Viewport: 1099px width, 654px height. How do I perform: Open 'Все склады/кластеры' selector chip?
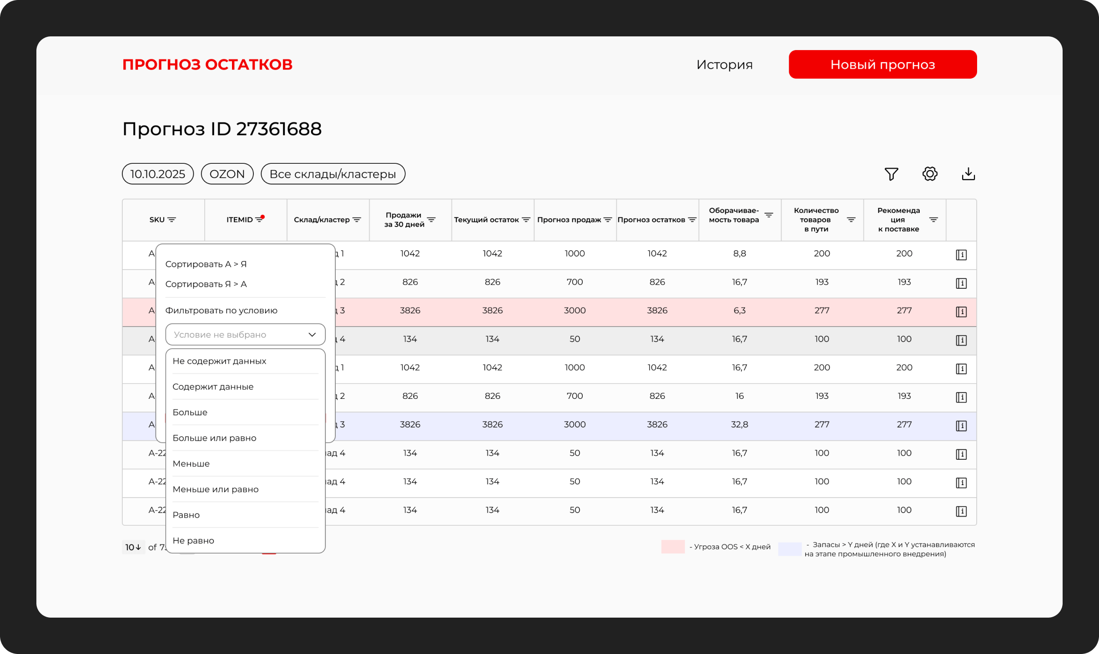[333, 174]
